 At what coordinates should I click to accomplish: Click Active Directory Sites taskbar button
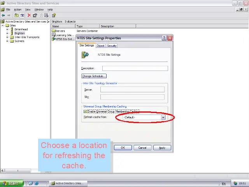[68, 183]
